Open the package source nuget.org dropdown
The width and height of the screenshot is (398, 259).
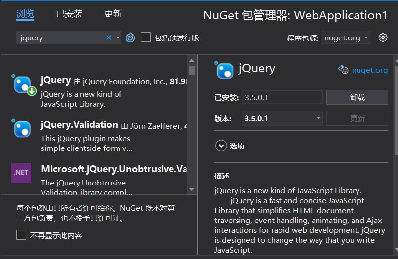346,37
